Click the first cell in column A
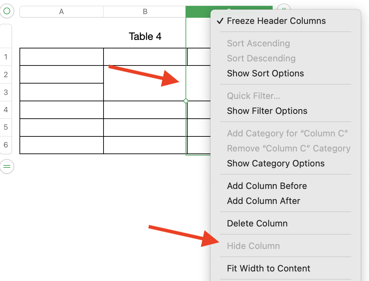This screenshot has height=281, width=369. tap(61, 57)
